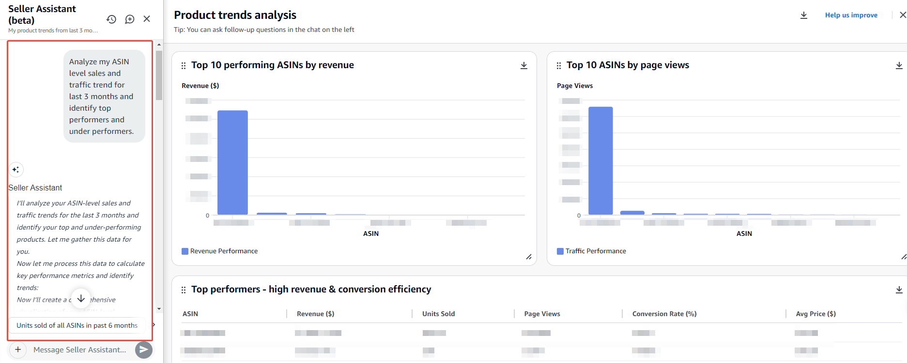Close the Seller Assistant panel
The height and width of the screenshot is (363, 907).
click(147, 19)
